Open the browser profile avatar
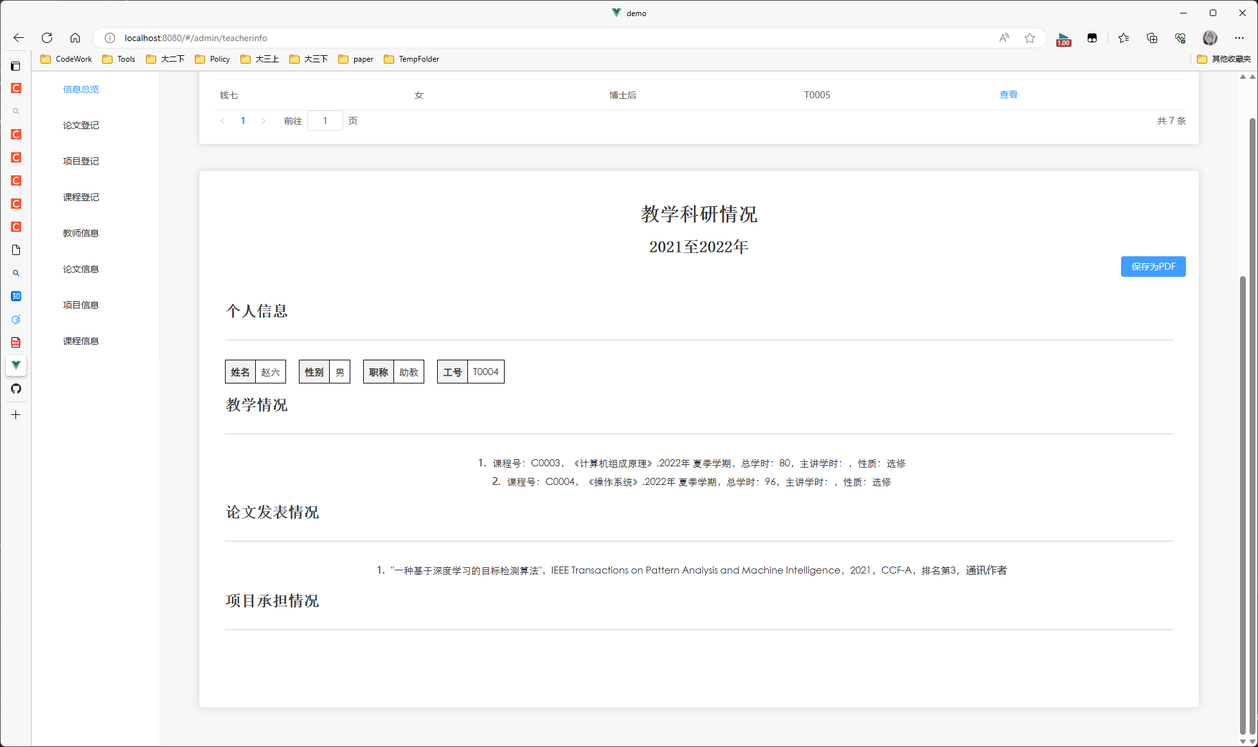This screenshot has width=1258, height=747. click(1209, 38)
